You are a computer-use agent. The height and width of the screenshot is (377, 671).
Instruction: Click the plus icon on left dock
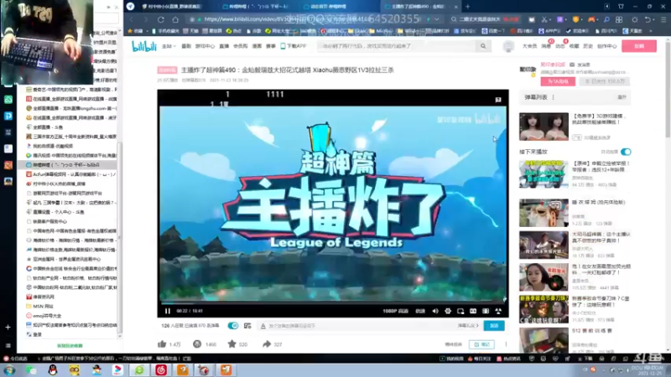pos(8,328)
